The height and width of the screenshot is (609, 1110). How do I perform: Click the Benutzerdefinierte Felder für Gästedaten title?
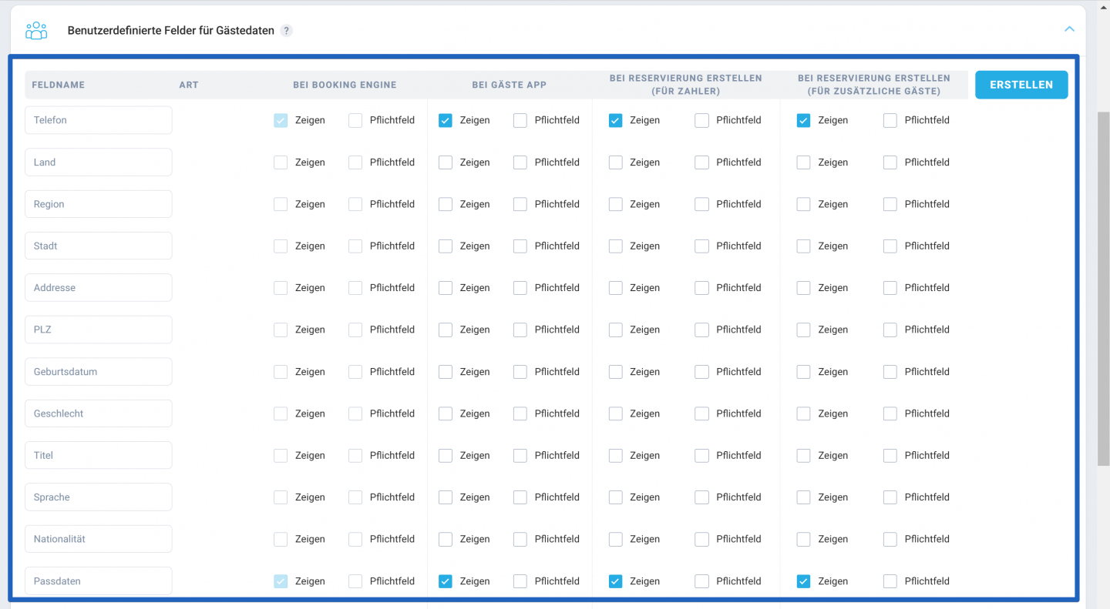(171, 31)
